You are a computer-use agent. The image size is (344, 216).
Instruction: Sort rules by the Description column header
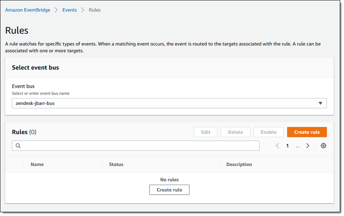click(x=239, y=164)
